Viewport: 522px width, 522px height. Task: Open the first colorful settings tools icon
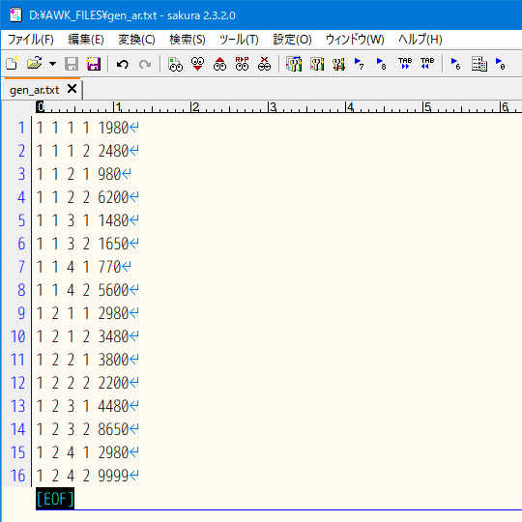tap(294, 63)
